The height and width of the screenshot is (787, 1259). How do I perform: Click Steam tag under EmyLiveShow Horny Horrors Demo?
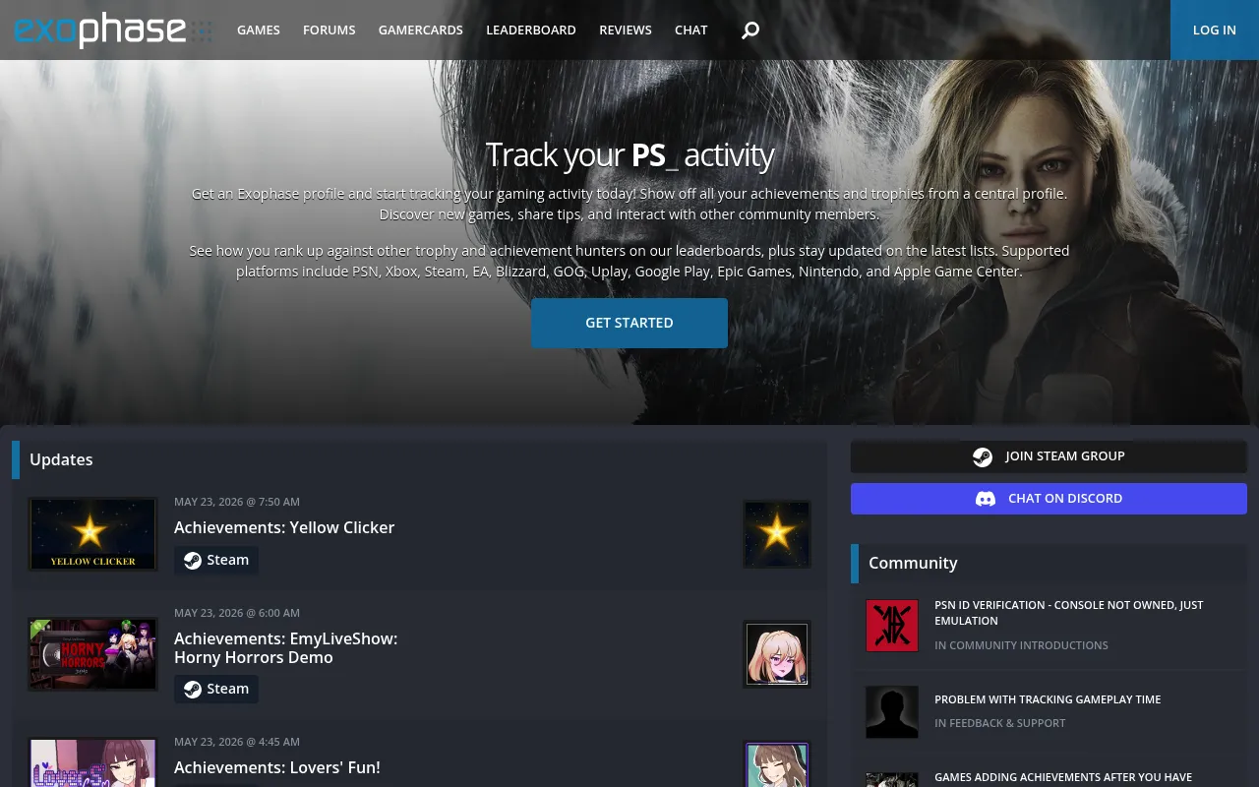coord(216,689)
